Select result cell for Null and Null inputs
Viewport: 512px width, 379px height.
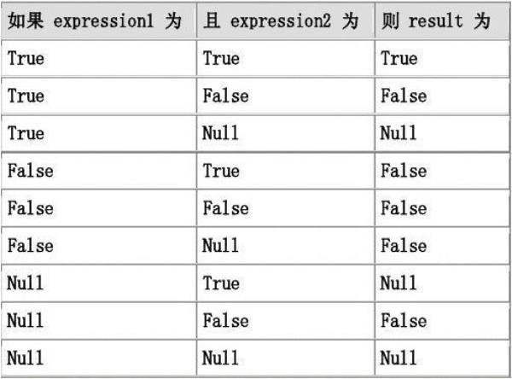[442, 358]
